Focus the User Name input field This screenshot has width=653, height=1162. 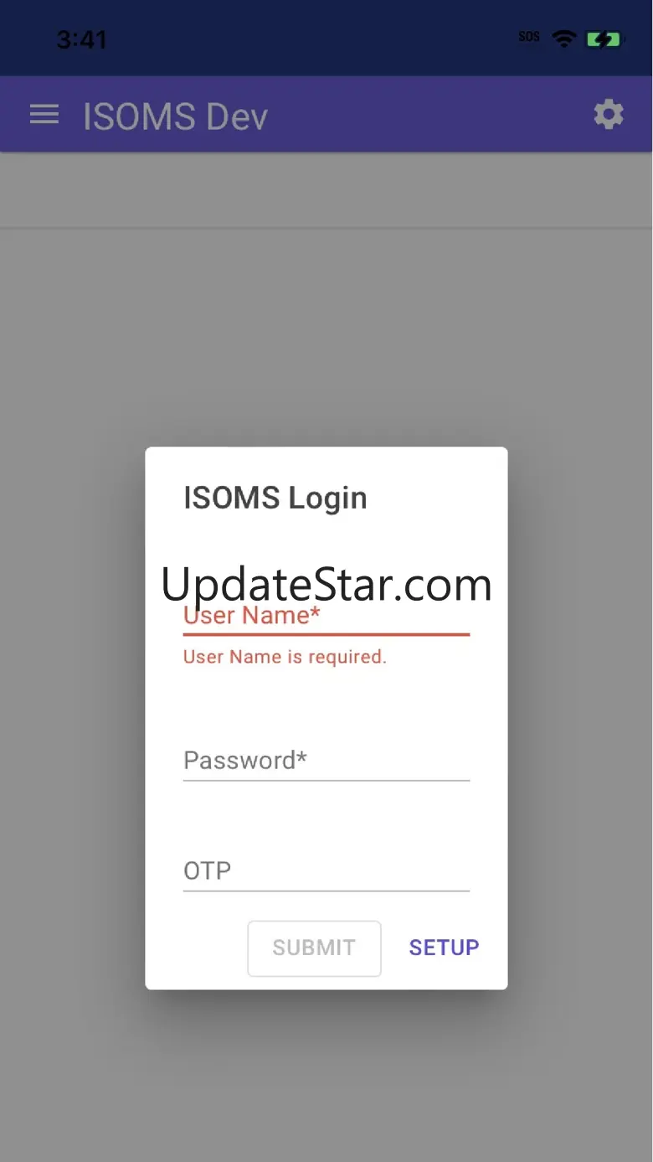326,616
